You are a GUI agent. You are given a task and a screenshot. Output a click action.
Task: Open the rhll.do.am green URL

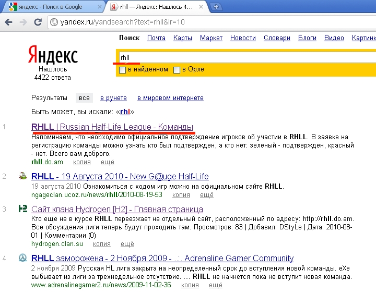[x=47, y=162]
